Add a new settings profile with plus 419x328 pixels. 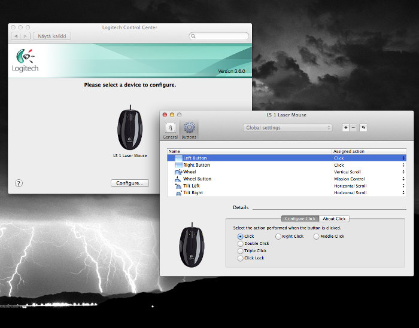pyautogui.click(x=346, y=128)
